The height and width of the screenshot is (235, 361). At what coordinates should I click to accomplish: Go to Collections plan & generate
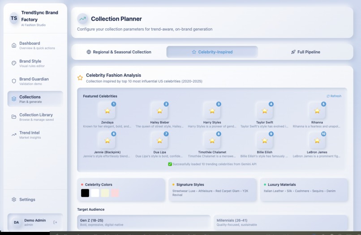(35, 99)
